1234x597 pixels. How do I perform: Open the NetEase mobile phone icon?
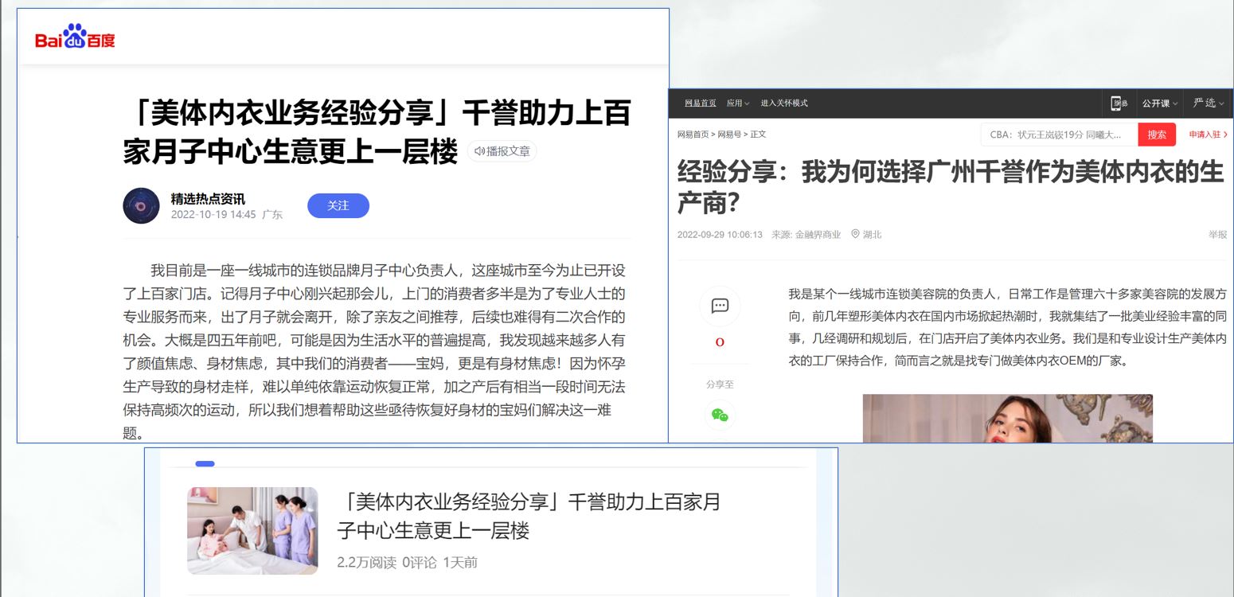tap(1120, 103)
